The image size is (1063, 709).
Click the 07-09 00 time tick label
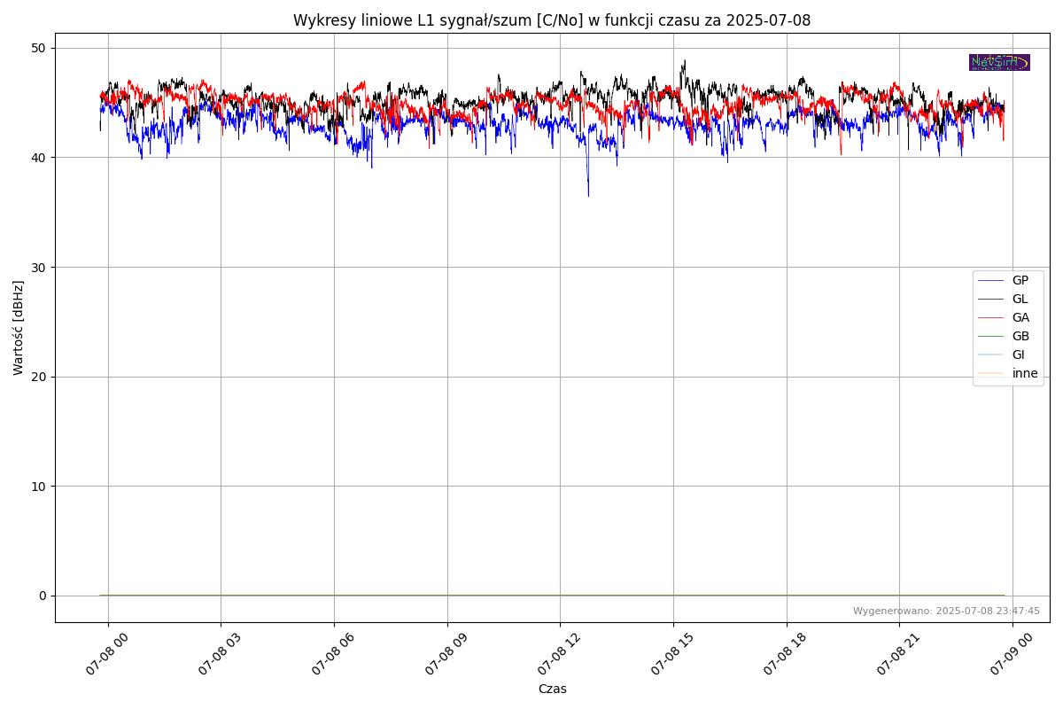[x=1012, y=655]
